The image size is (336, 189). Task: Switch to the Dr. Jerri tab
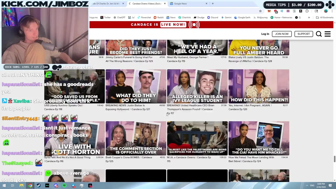108,4
